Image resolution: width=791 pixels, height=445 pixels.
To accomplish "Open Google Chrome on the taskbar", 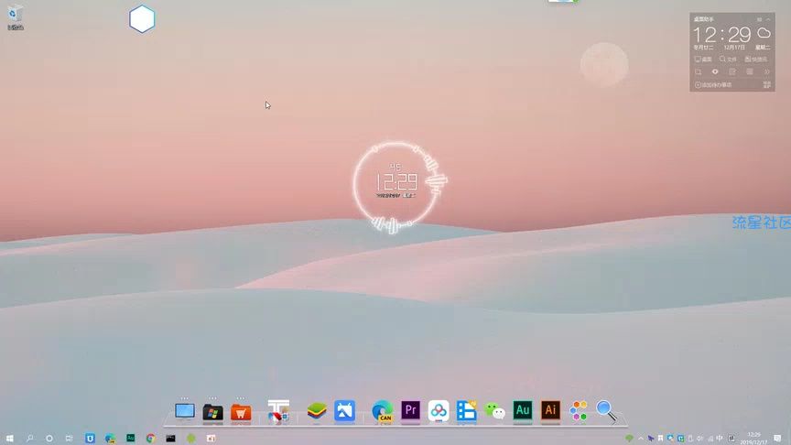I will point(150,439).
